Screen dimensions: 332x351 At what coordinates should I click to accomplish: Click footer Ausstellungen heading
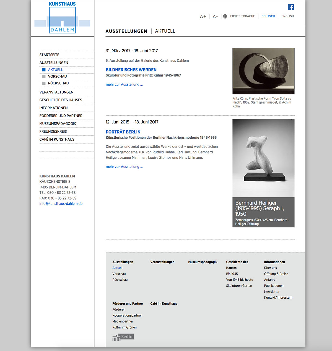[123, 262]
